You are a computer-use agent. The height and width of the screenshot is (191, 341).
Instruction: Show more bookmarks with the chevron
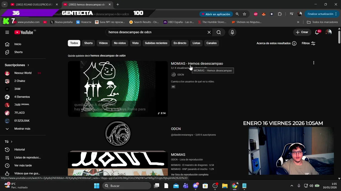[298, 22]
